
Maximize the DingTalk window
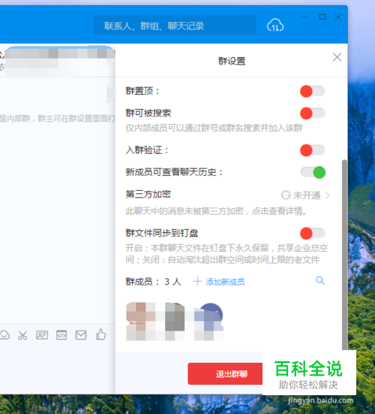(x=322, y=17)
